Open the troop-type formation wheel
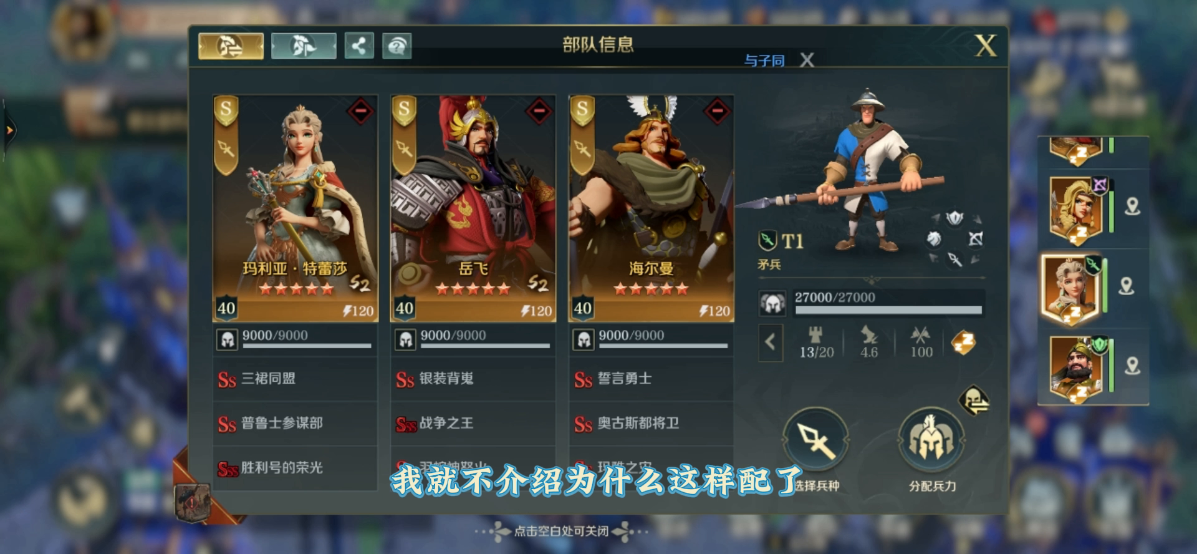The image size is (1197, 554). 954,238
